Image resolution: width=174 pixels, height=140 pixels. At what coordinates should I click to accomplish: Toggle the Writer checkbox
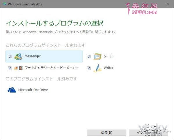click(x=89, y=68)
